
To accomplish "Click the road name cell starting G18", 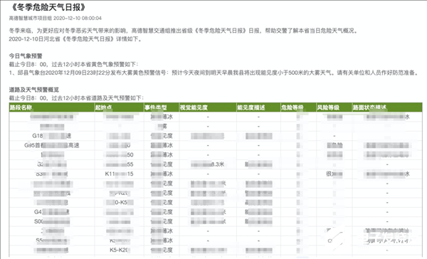I will 52,136.
